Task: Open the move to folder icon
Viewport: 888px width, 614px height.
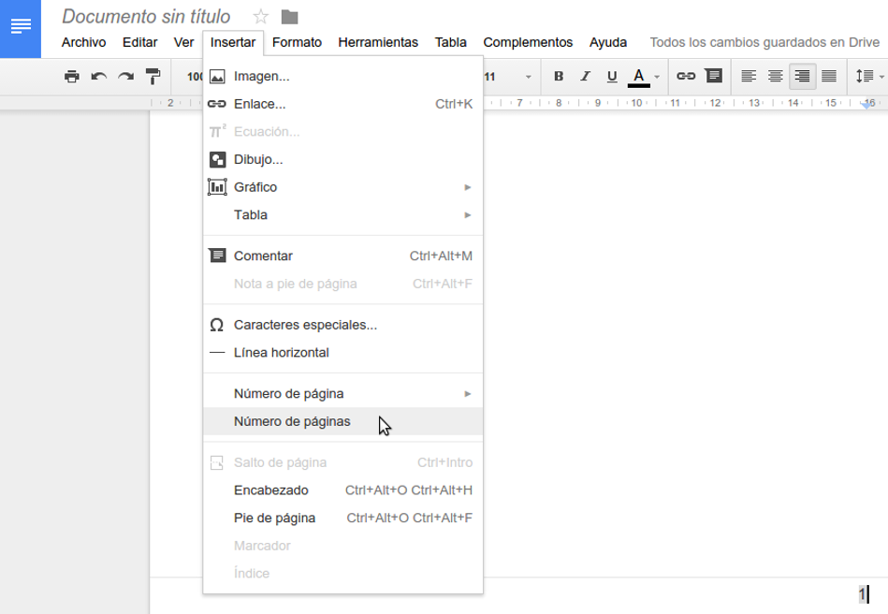Action: 289,17
